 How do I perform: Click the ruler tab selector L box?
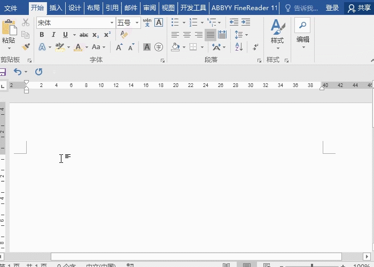point(3,86)
